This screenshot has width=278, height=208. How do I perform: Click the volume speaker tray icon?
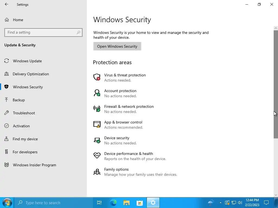tap(240, 203)
